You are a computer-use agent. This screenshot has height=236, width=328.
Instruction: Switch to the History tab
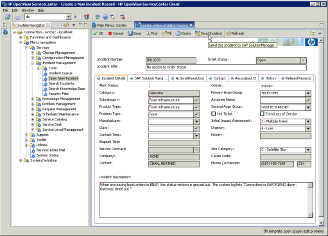[x=268, y=78]
